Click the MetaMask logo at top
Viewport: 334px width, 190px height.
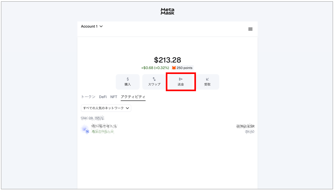tap(167, 11)
